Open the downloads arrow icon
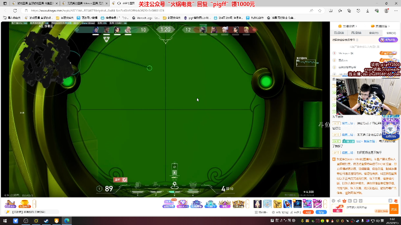The height and width of the screenshot is (225, 401). [x=367, y=10]
